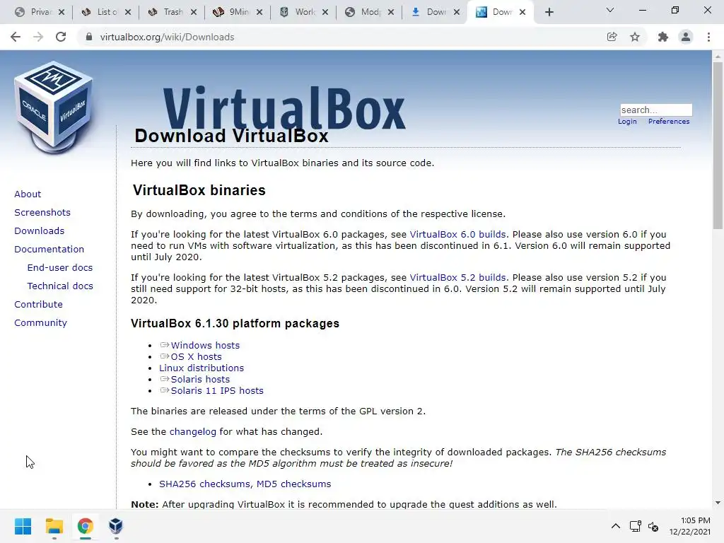Open the VirtualBox 5.2 builds link
Viewport: 724px width, 543px height.
pos(457,277)
